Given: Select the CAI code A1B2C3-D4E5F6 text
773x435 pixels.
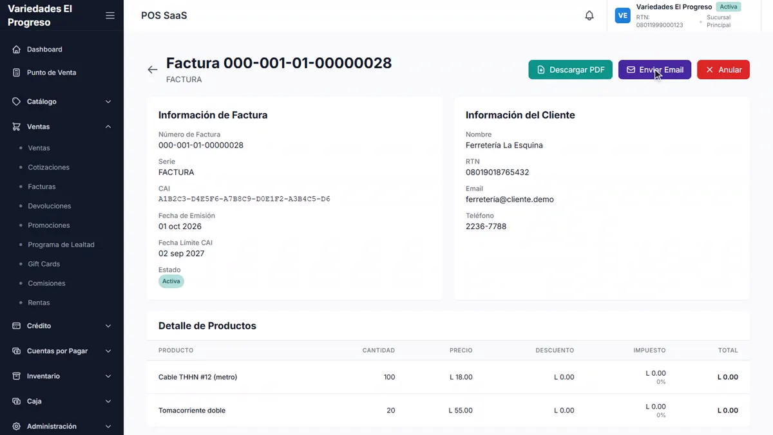Looking at the screenshot, I should pos(244,199).
